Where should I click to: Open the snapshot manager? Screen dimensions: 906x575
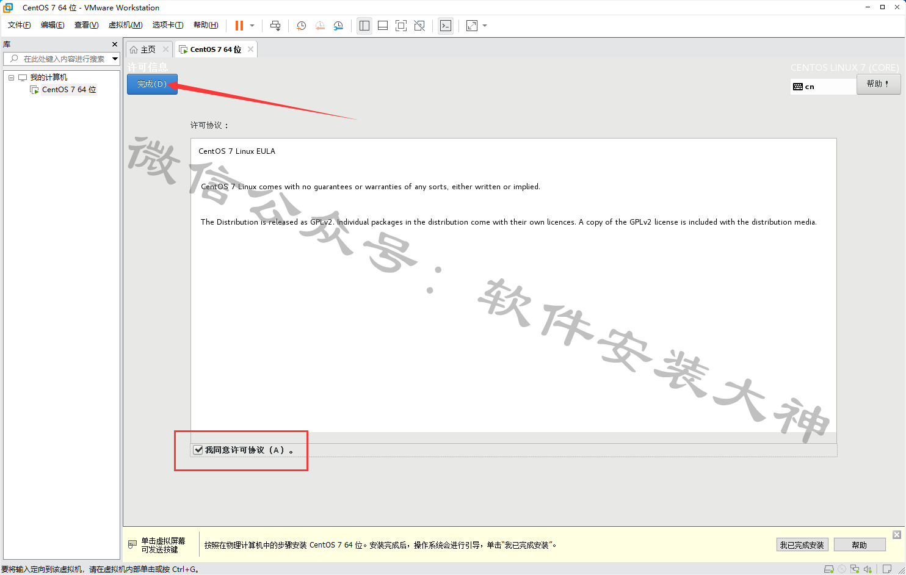pyautogui.click(x=338, y=26)
